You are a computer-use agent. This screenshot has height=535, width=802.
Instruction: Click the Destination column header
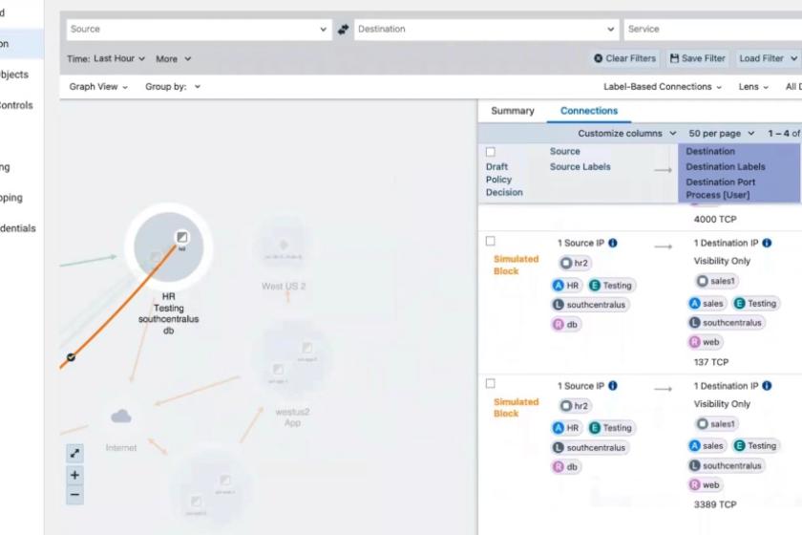click(710, 152)
